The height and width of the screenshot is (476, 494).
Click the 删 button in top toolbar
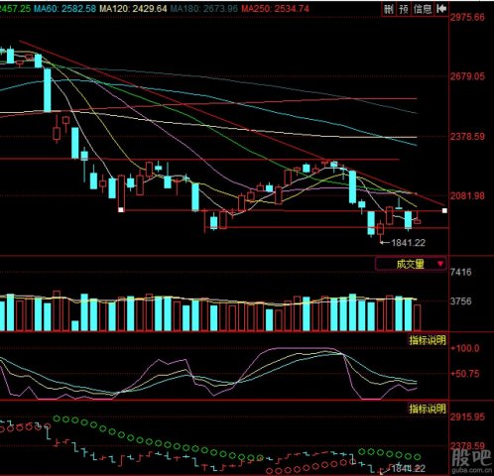(389, 9)
